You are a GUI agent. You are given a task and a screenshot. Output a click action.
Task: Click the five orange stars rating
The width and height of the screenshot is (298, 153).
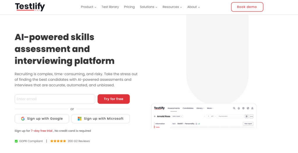(x=58, y=141)
